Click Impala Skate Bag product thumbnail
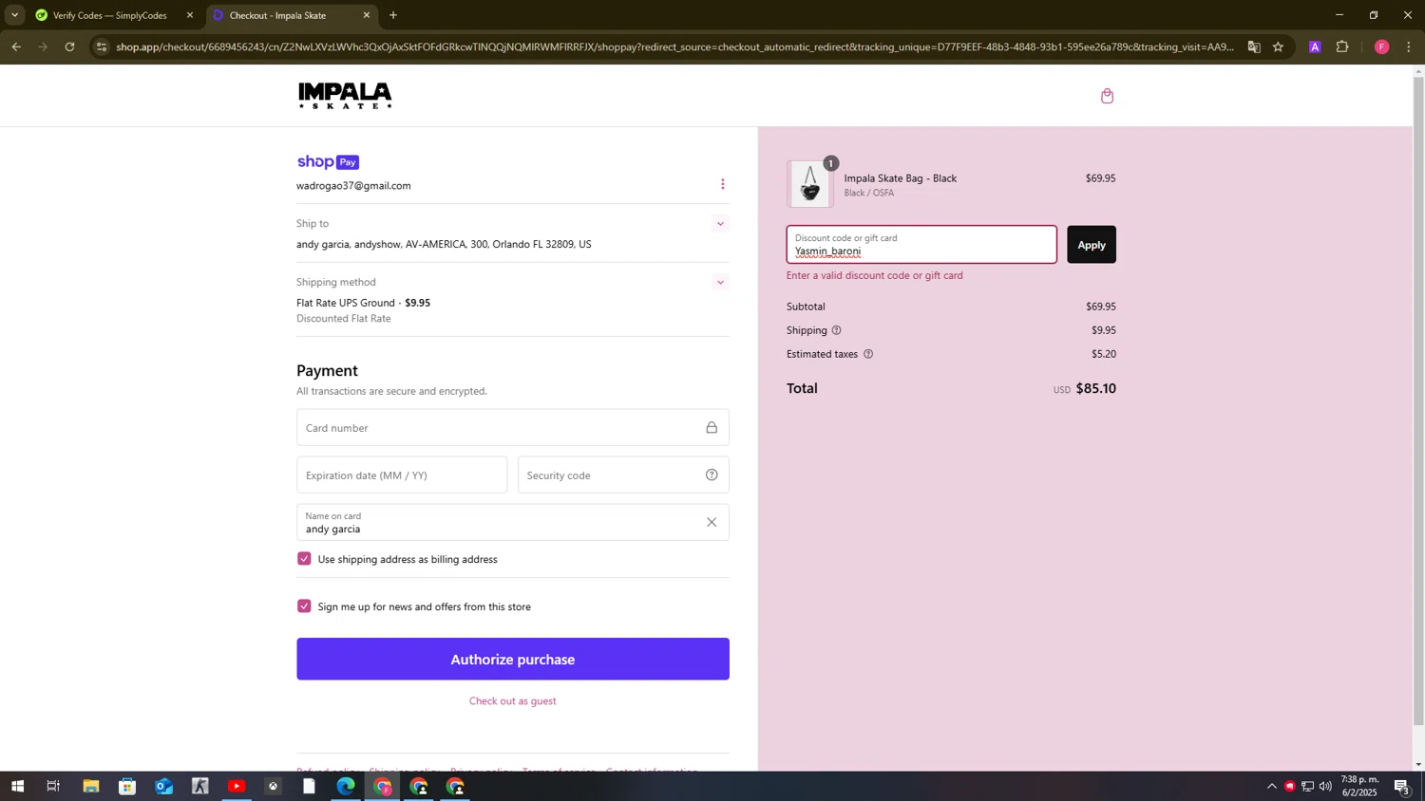Viewport: 1425px width, 801px height. (x=809, y=184)
